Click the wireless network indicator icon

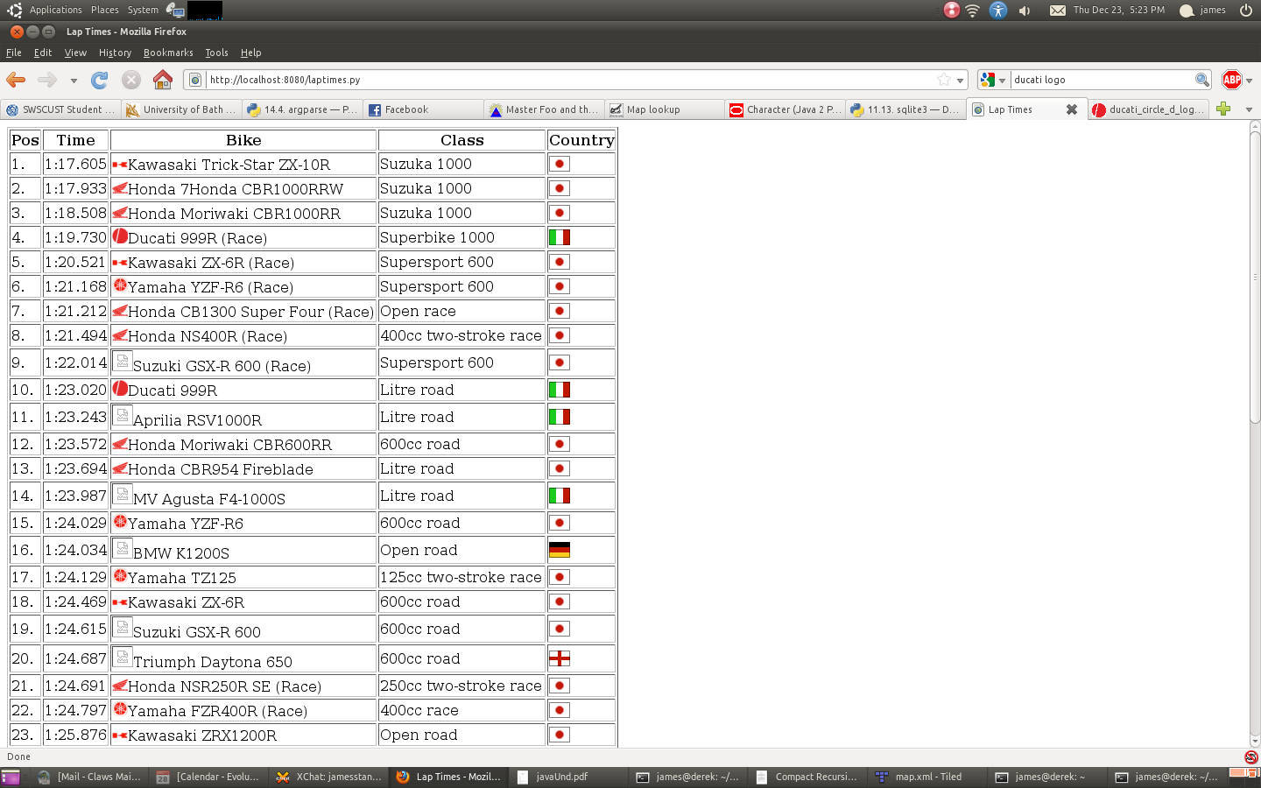point(973,11)
